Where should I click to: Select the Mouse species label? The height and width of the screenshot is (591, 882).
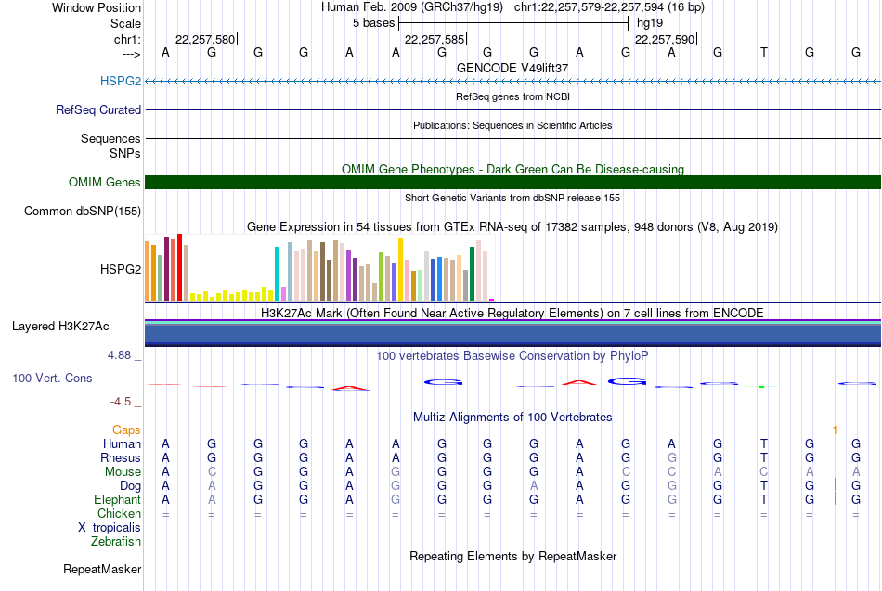click(123, 472)
